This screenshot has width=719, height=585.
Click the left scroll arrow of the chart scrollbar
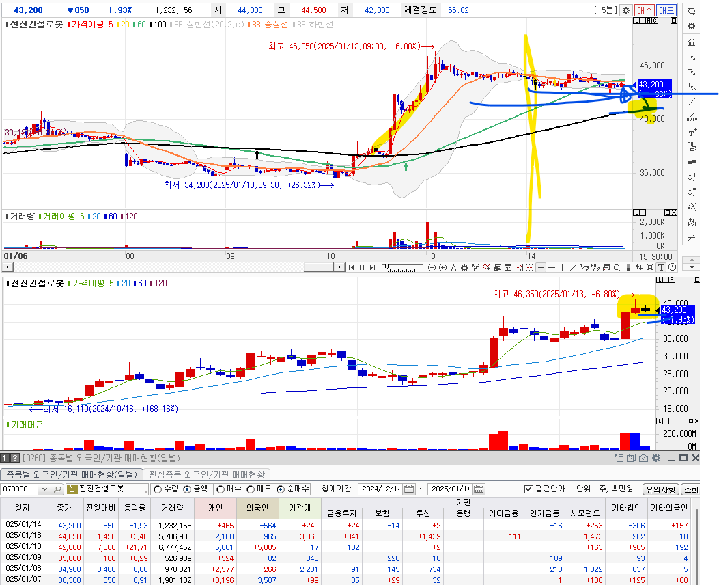(x=7, y=267)
